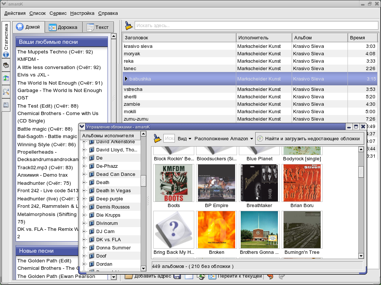
Task: Expand the Death In Vegas artist node
Action: coord(84,190)
